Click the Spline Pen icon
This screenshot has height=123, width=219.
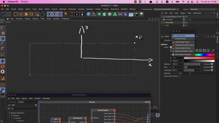click(94, 14)
